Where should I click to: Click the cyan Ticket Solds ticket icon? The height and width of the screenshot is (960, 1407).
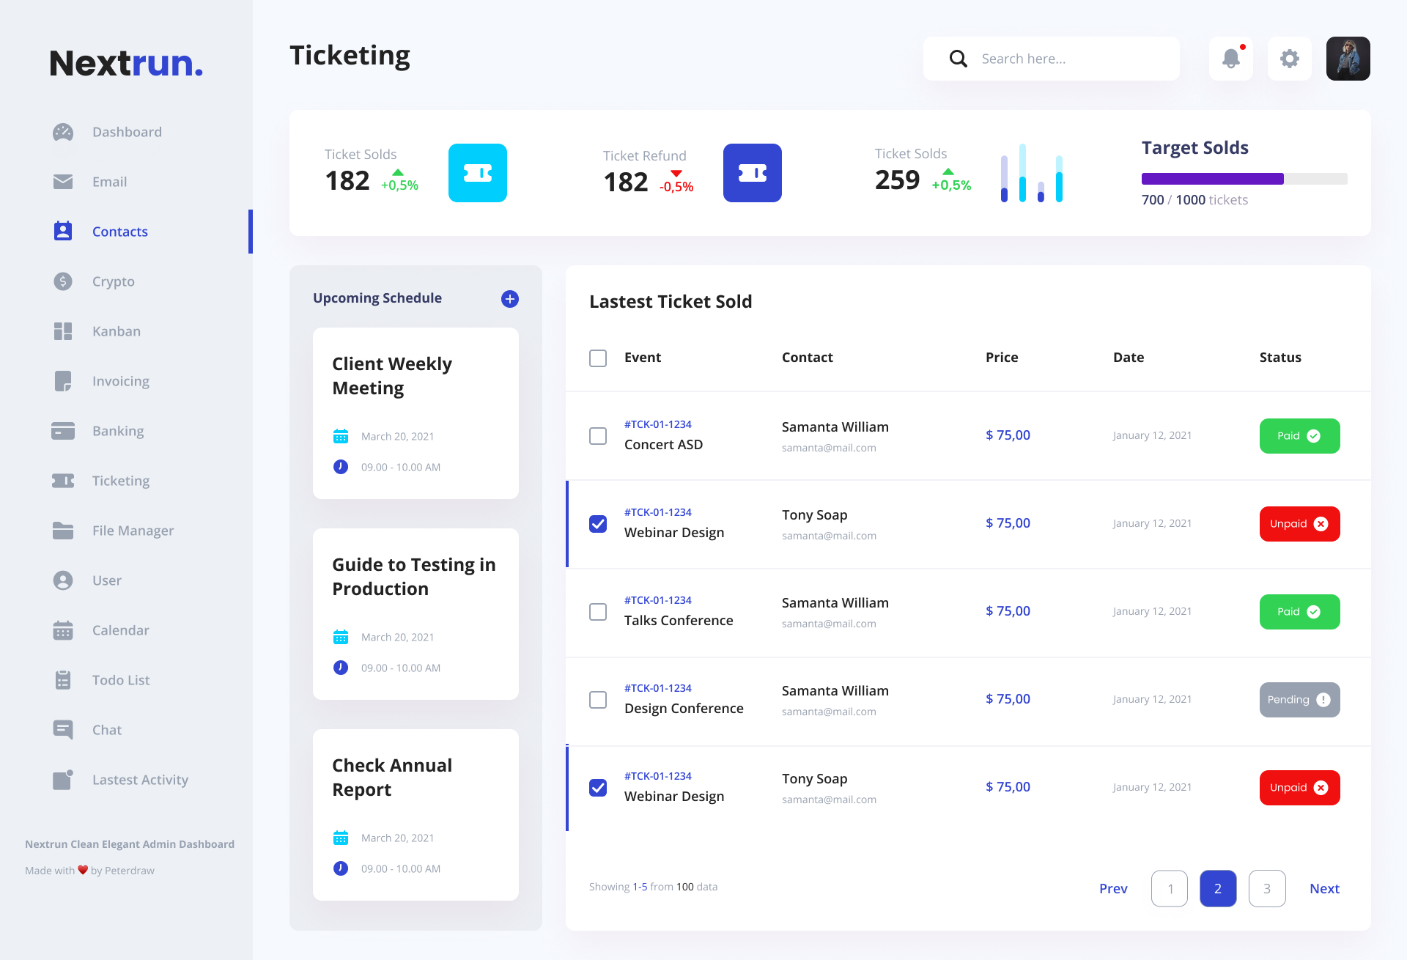[478, 173]
